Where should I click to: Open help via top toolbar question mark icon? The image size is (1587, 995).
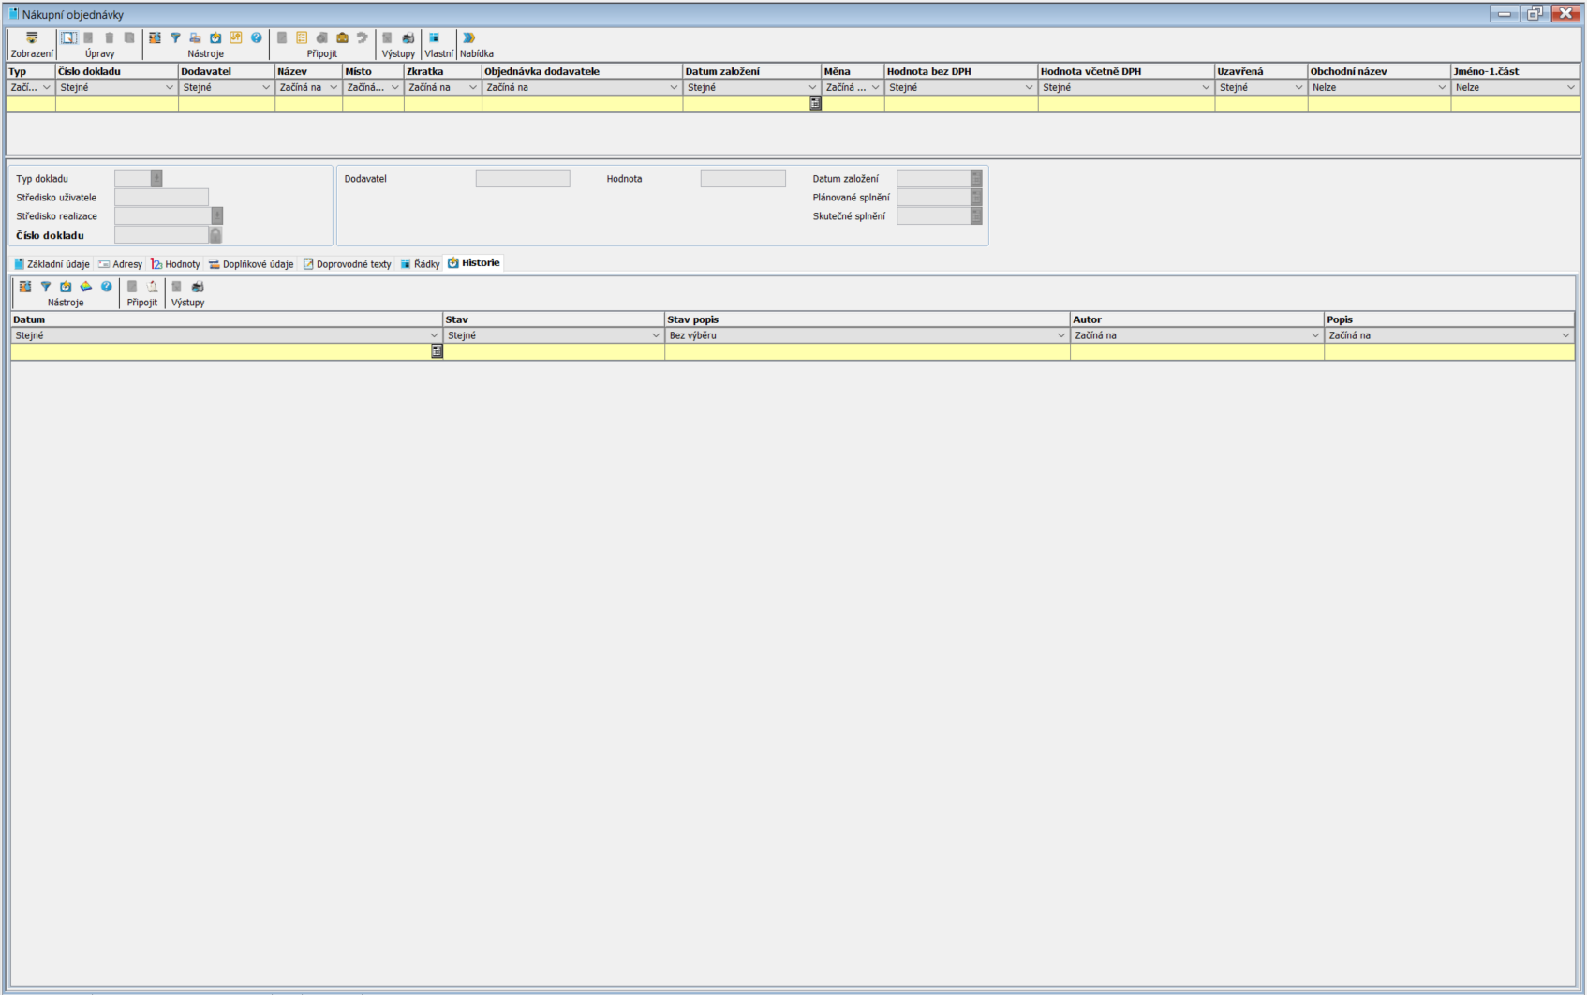point(256,38)
